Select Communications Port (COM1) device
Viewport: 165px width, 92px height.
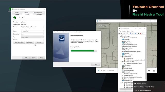point(134,63)
